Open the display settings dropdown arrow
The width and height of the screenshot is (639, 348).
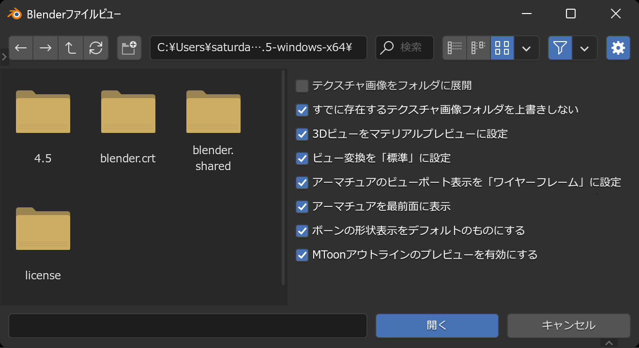(527, 48)
